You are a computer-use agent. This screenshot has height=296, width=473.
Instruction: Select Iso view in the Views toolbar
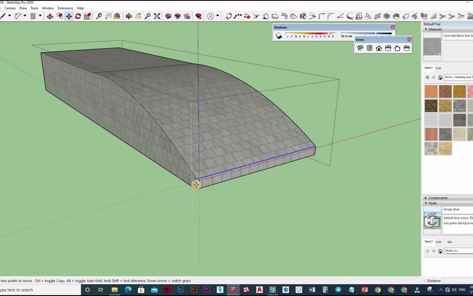[x=360, y=48]
